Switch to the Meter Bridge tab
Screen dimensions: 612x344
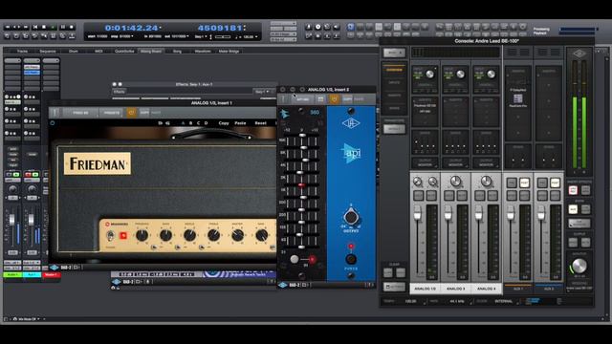229,51
